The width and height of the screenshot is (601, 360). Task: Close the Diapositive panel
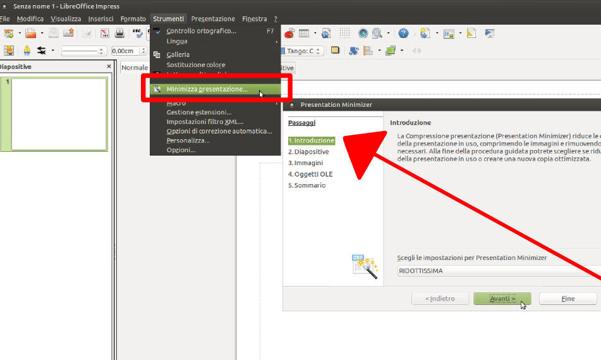(109, 66)
